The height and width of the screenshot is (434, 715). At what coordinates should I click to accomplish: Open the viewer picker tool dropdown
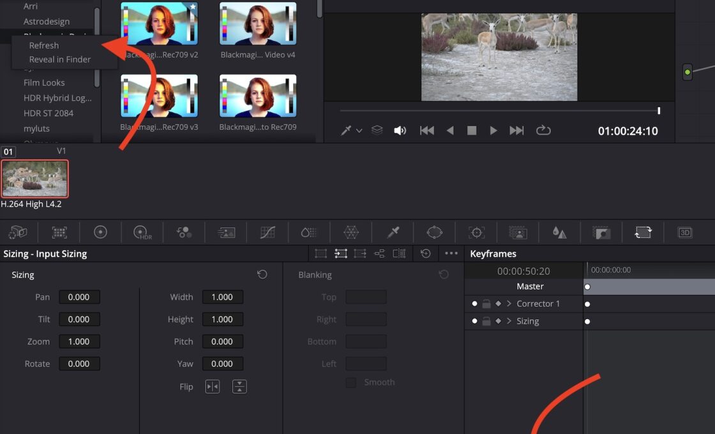359,131
